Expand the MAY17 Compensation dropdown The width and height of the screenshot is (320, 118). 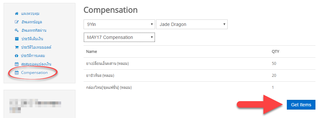click(119, 37)
